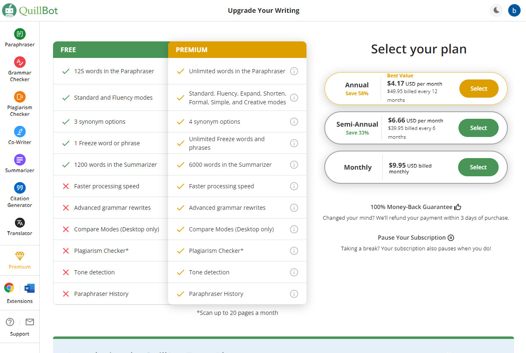526x353 pixels.
Task: Click the Translator sidebar label
Action: pos(19,233)
